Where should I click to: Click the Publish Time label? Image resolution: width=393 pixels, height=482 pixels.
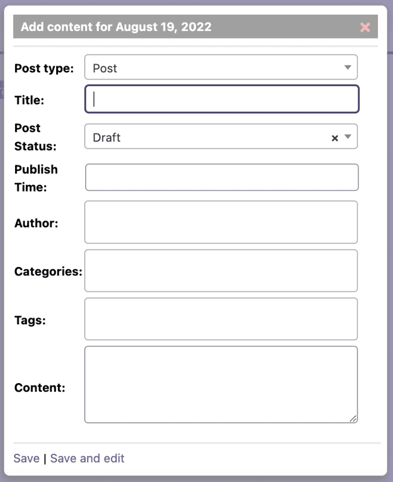[36, 178]
